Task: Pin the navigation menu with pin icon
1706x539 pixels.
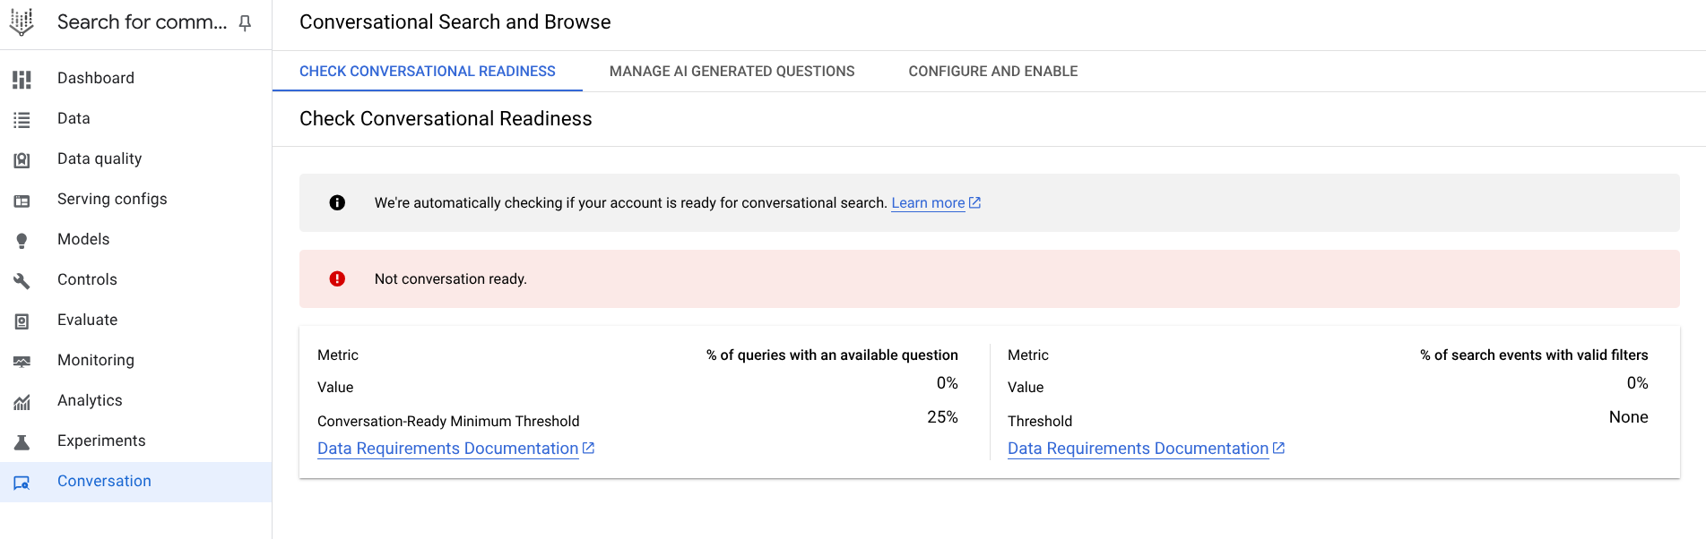Action: point(245,23)
